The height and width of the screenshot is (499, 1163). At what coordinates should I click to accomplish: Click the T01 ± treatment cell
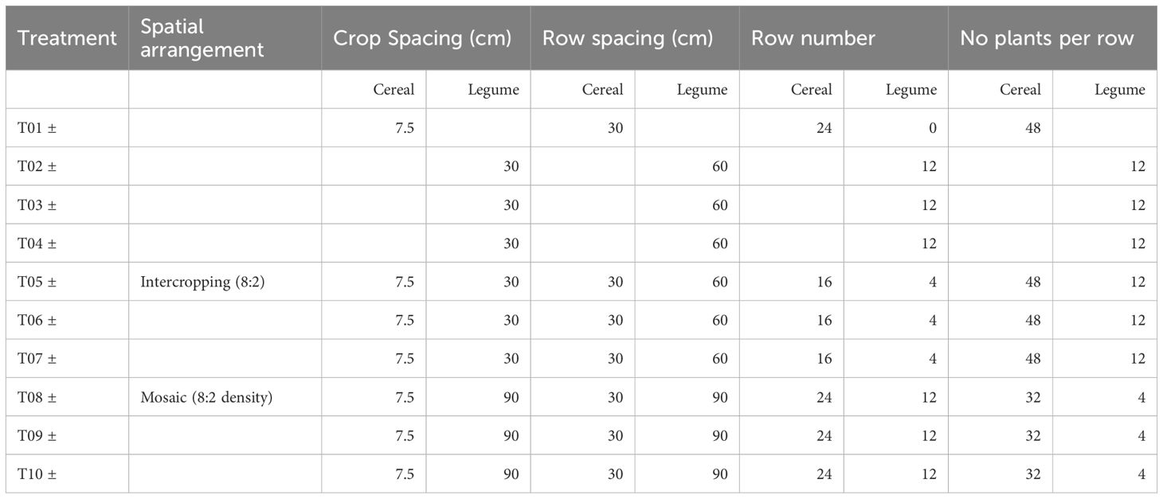click(37, 128)
